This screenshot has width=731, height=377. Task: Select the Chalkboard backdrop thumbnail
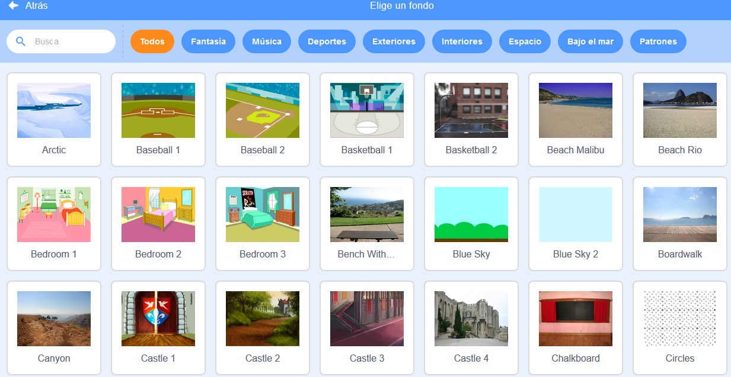(576, 319)
